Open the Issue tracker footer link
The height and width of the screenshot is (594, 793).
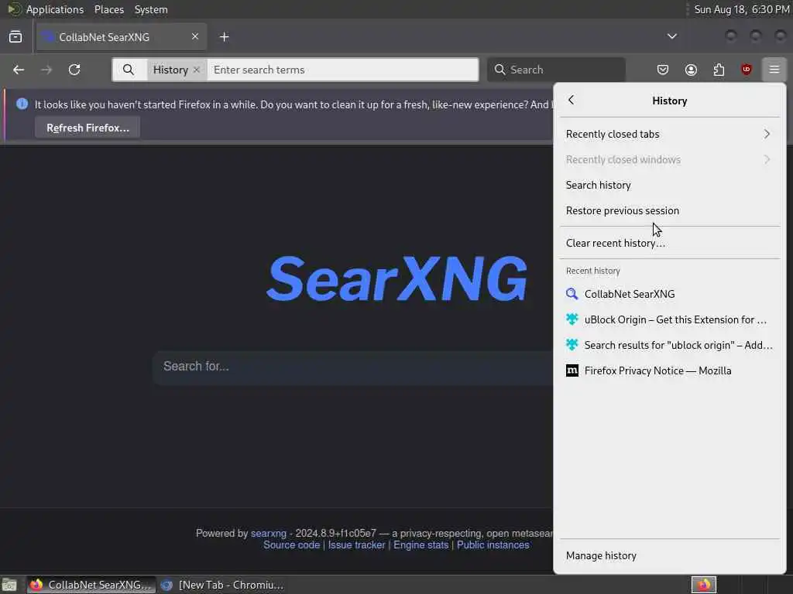tap(356, 545)
